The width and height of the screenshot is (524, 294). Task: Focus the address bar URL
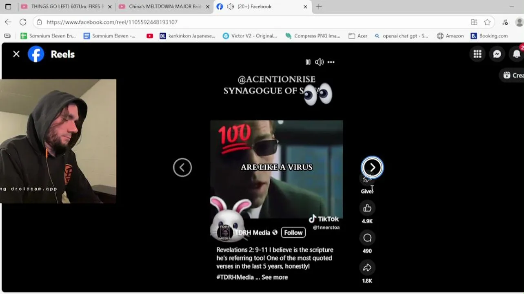(x=112, y=22)
